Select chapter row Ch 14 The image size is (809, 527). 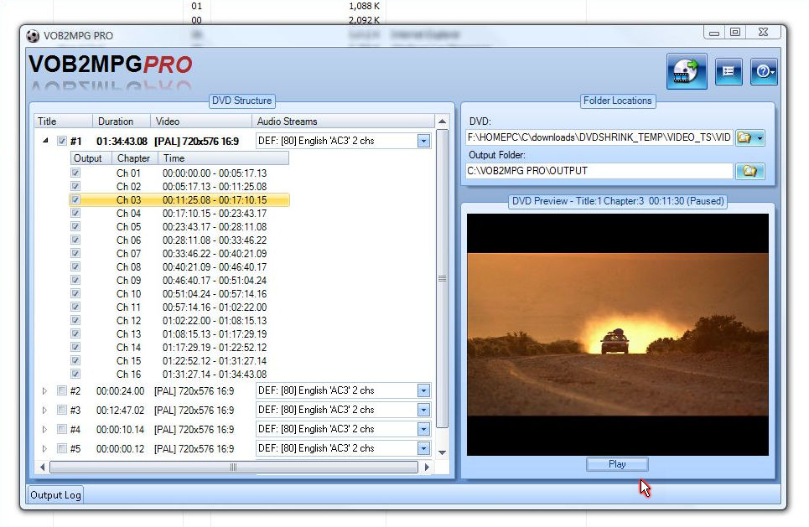(x=179, y=347)
